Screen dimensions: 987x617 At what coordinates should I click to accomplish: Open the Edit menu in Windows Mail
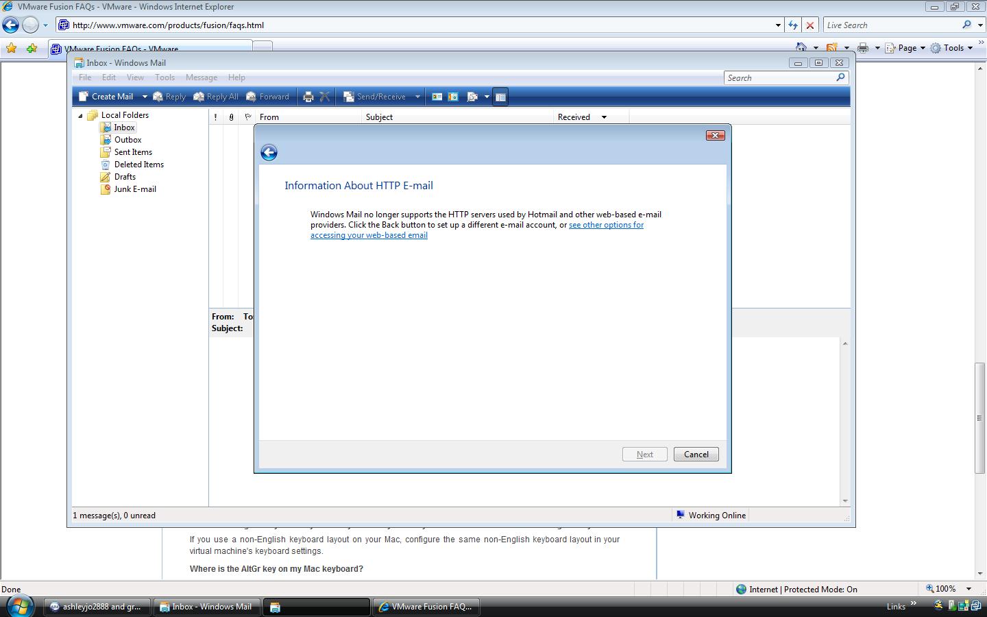[109, 77]
